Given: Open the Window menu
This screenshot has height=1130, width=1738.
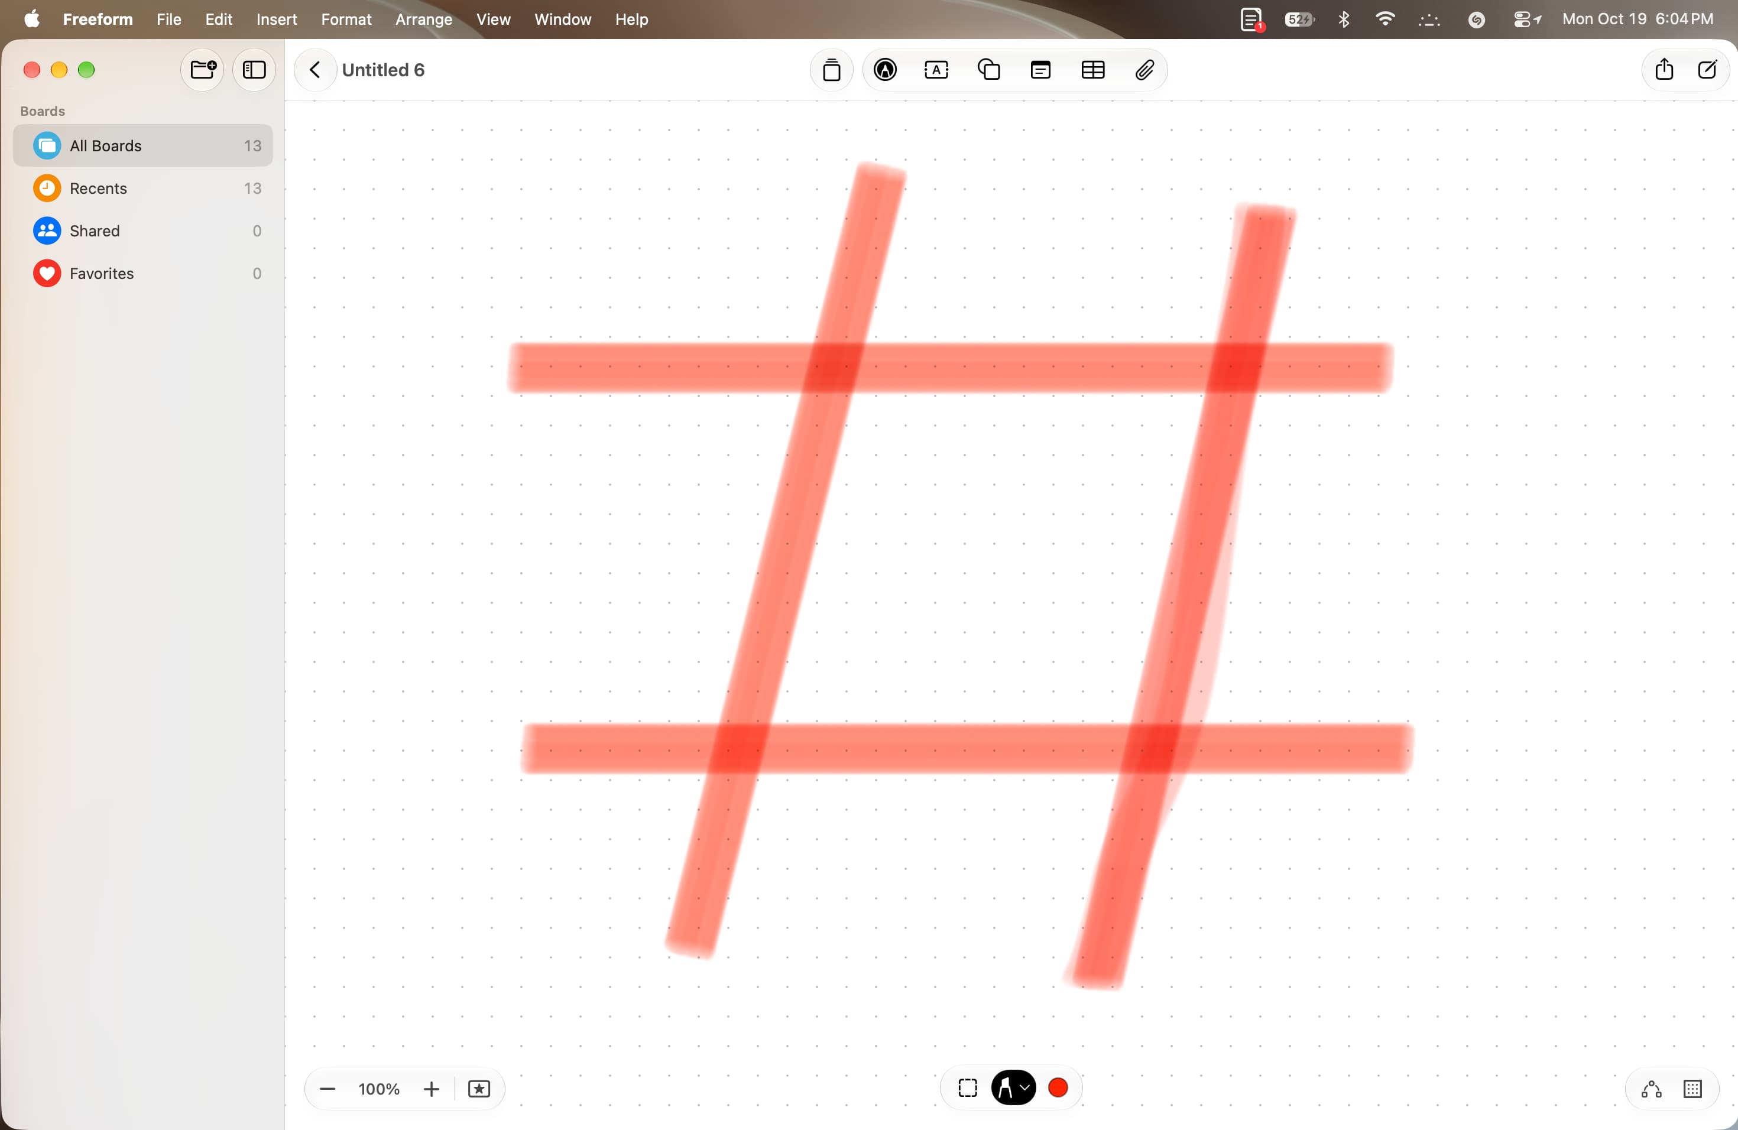Looking at the screenshot, I should click(x=562, y=19).
